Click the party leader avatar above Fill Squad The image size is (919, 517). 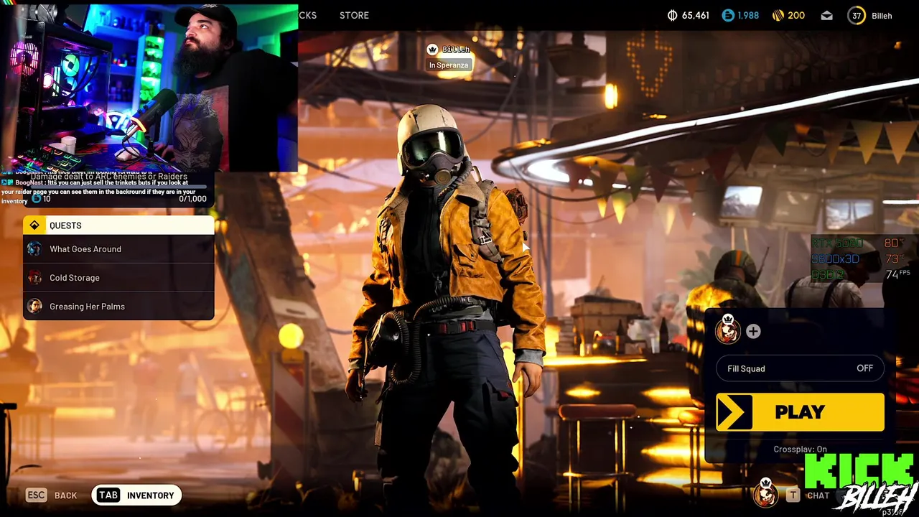[727, 330]
